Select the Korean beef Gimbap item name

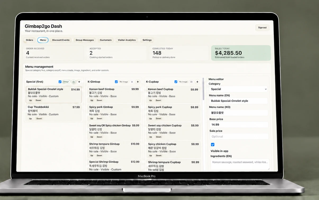pos(102,89)
